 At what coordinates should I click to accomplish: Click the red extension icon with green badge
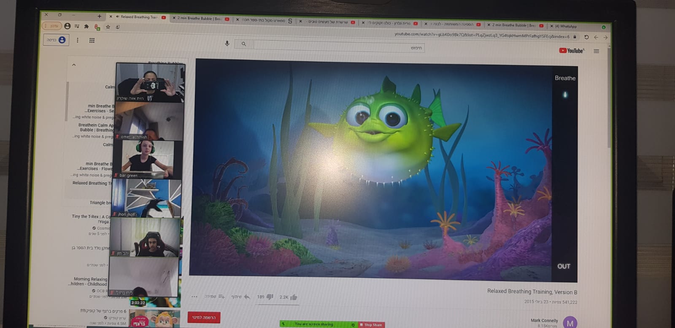97,27
